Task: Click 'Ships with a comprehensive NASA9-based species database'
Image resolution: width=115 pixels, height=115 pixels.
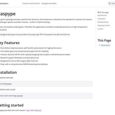Action: click(24, 64)
